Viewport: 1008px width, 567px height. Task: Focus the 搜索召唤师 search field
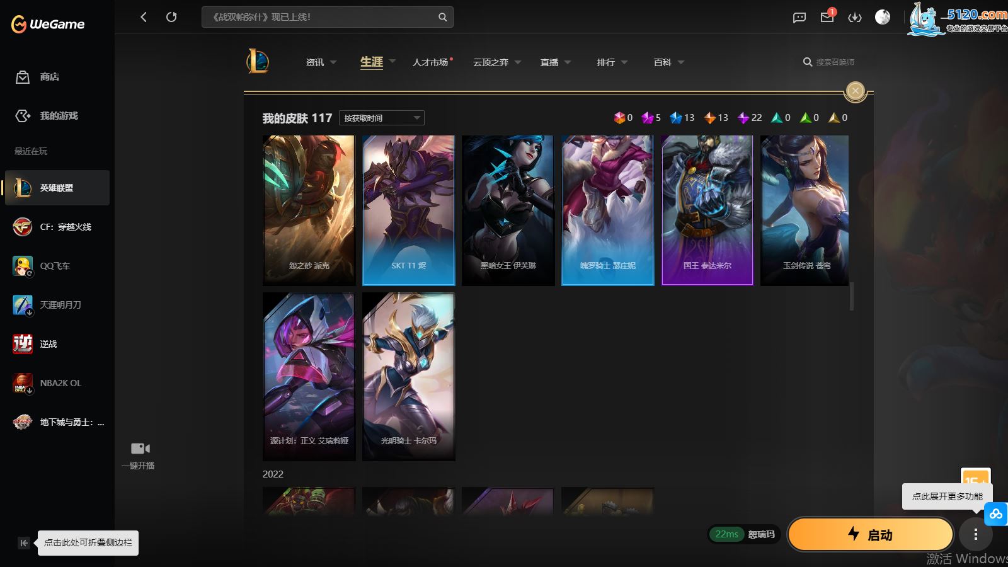[x=835, y=62]
